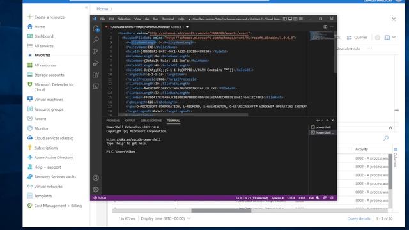
Task: Open the File menu in VS Code
Action: pyautogui.click(x=103, y=19)
